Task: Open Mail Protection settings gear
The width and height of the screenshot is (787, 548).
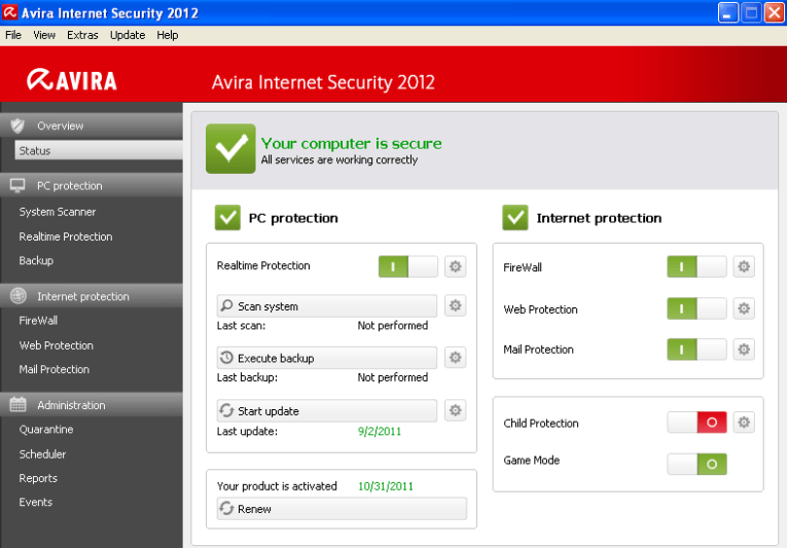Action: point(743,349)
